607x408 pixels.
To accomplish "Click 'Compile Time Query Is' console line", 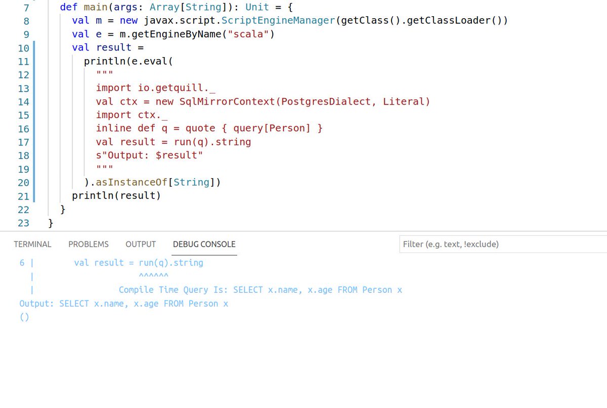I will (x=261, y=290).
